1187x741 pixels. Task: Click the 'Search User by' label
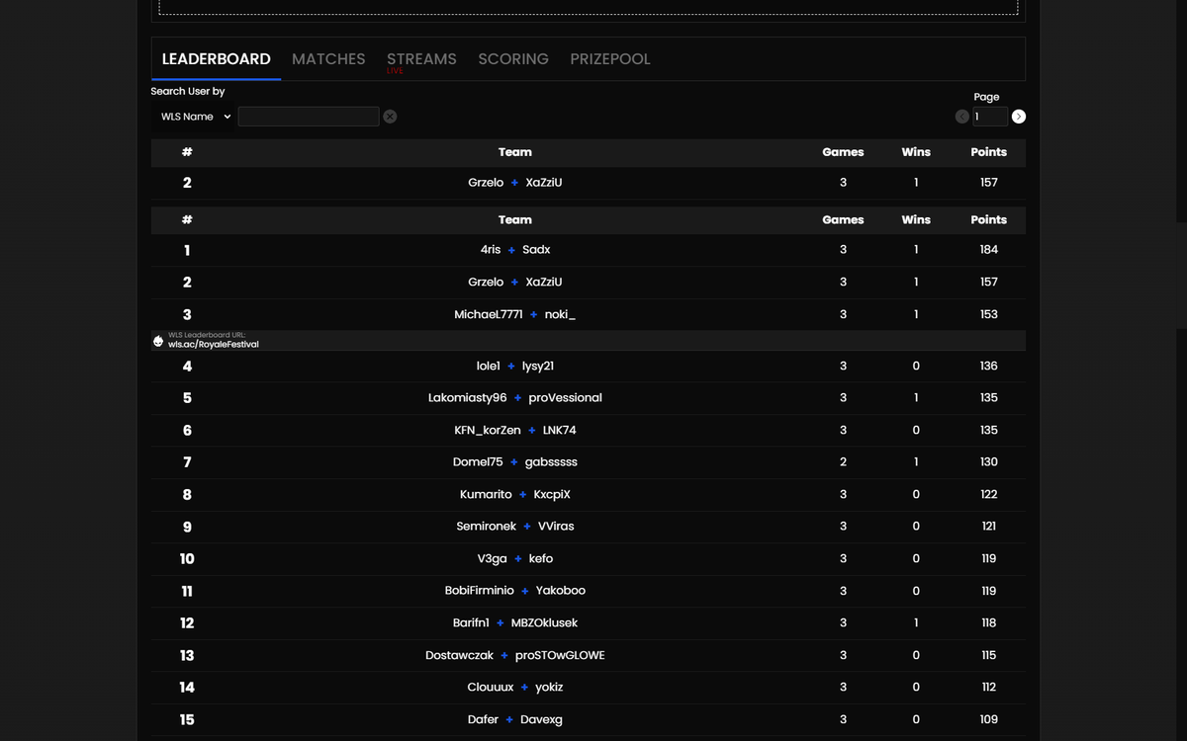(188, 91)
